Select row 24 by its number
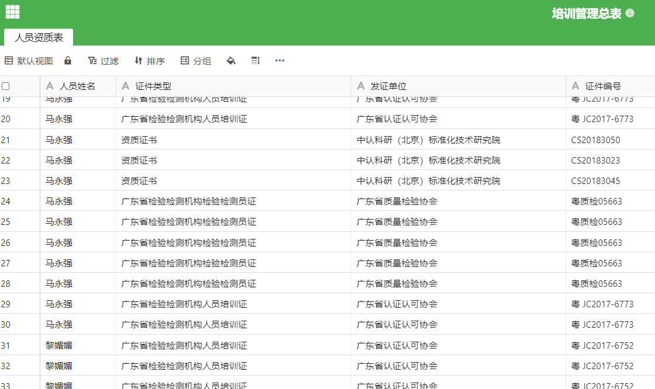 [x=6, y=202]
